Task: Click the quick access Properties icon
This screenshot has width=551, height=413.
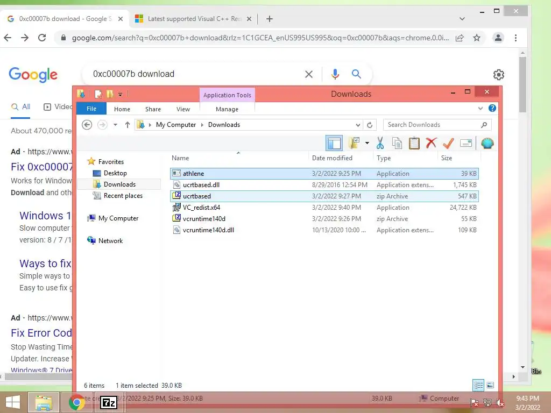Action: pos(98,94)
